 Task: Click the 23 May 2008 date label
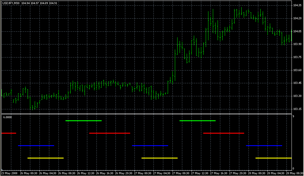pos(9,173)
